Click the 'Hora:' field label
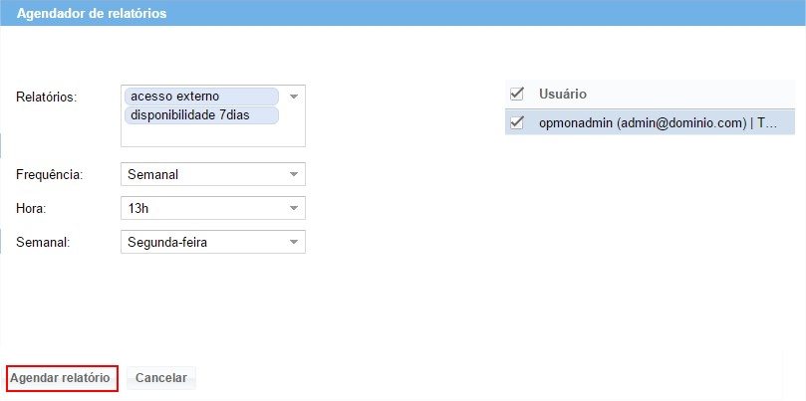The height and width of the screenshot is (401, 806). coord(32,208)
